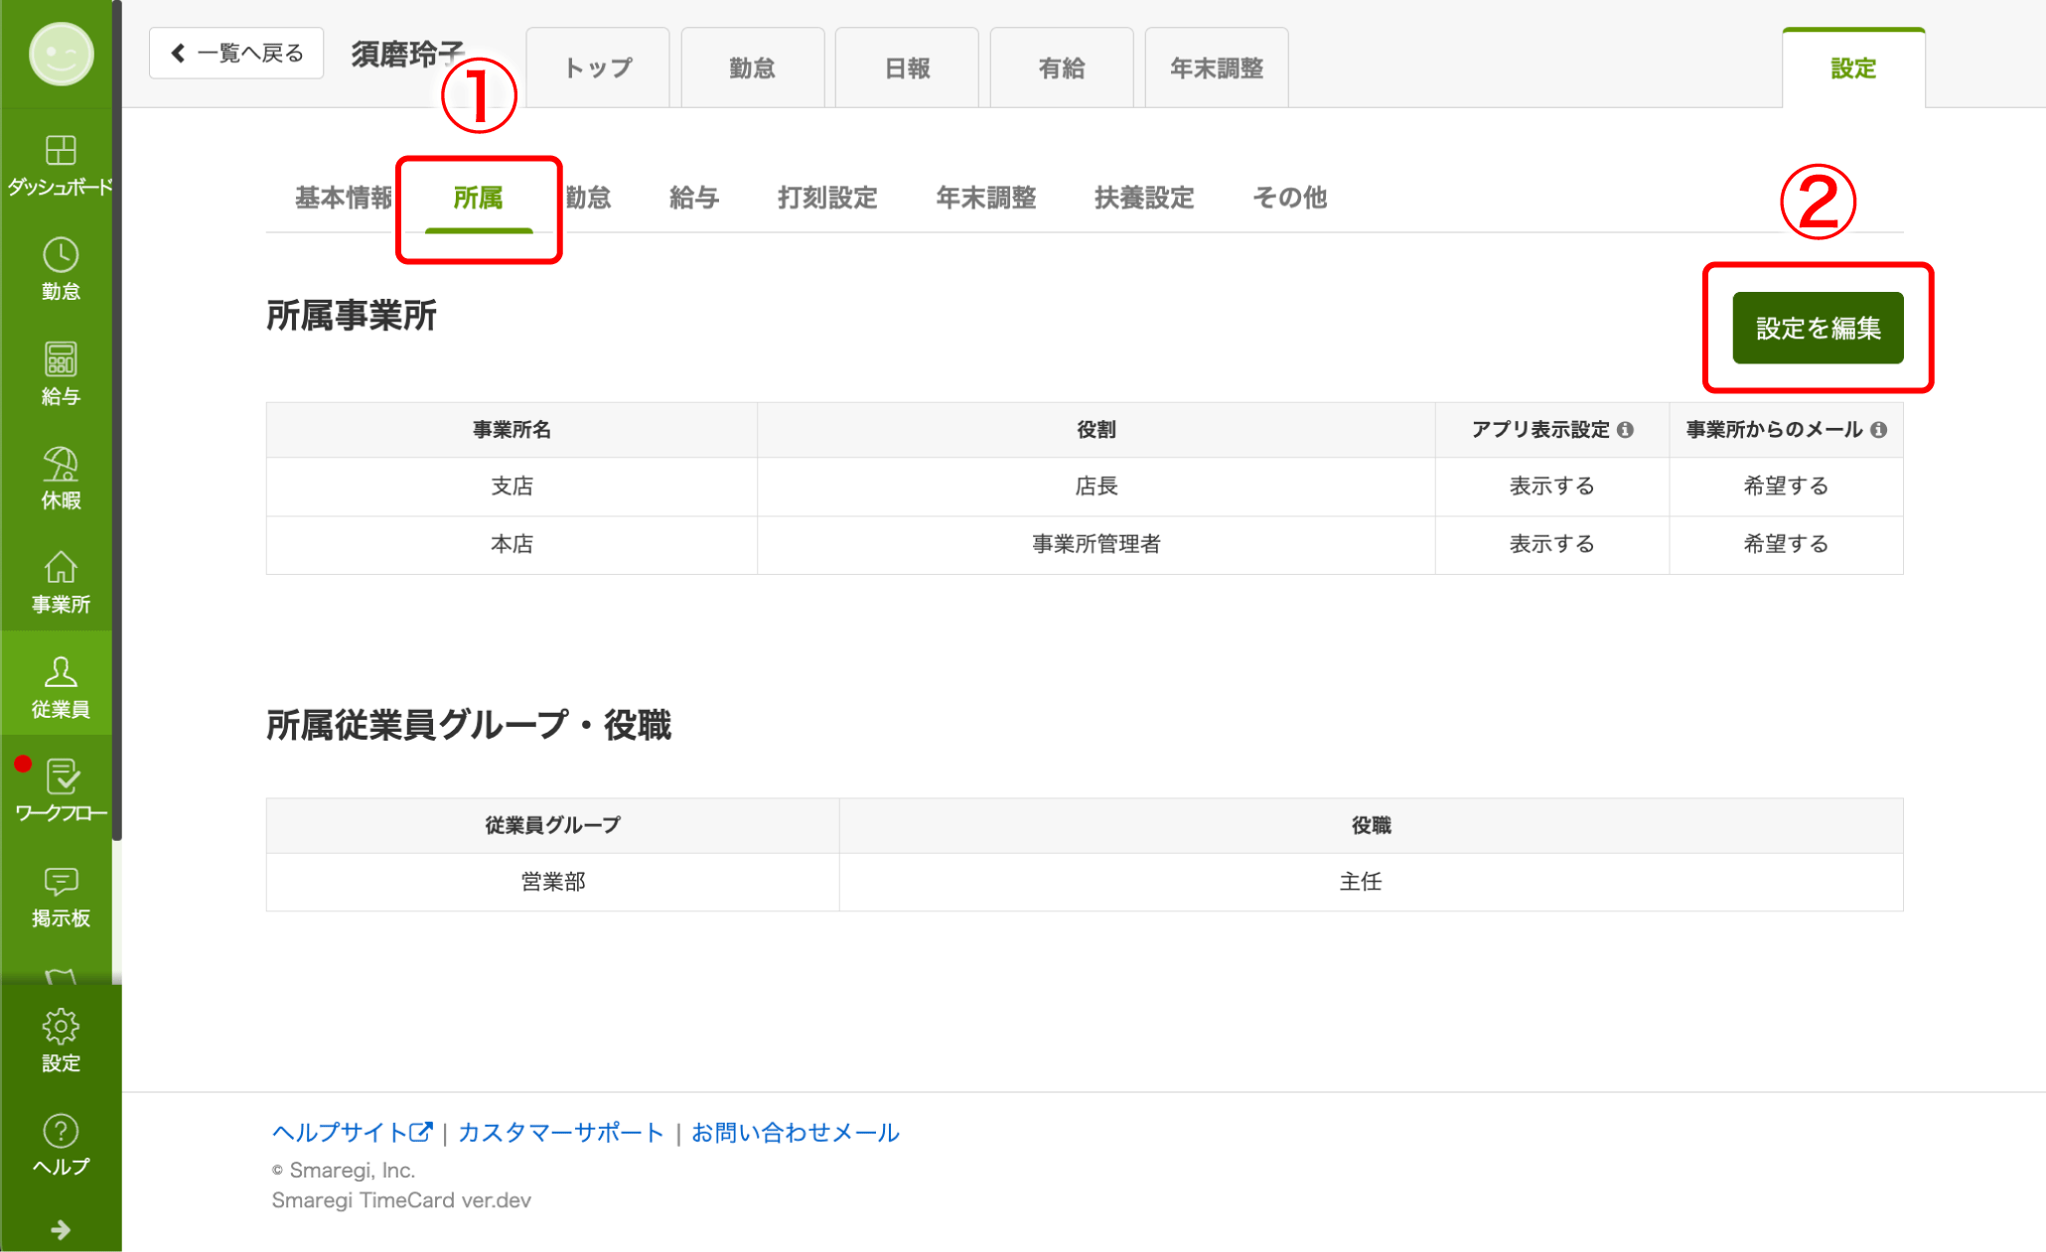Click the ヘルプ question mark icon
The image size is (2046, 1252).
point(60,1144)
